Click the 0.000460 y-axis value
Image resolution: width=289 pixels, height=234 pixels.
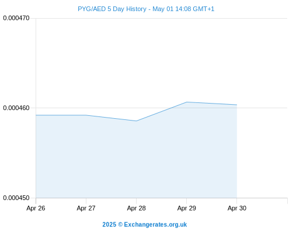pos(16,108)
